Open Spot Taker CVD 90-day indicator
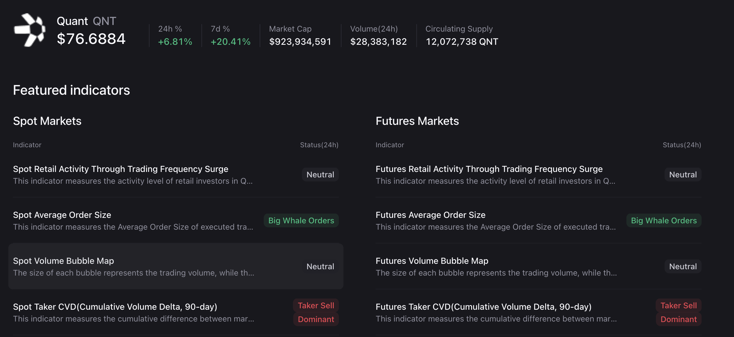 [115, 307]
